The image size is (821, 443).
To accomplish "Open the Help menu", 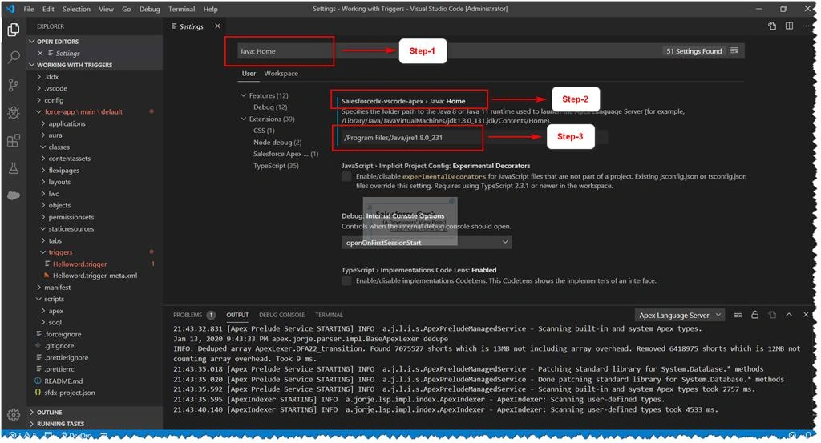I will (x=211, y=9).
